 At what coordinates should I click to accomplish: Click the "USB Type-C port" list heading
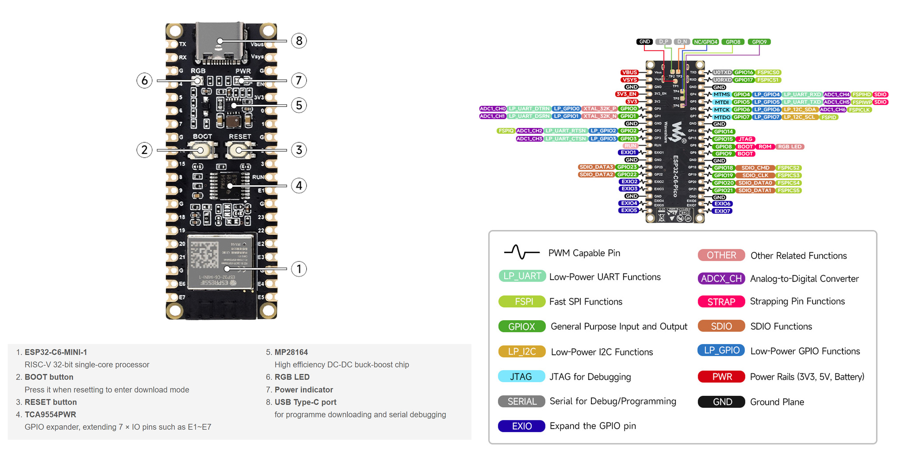(x=305, y=402)
